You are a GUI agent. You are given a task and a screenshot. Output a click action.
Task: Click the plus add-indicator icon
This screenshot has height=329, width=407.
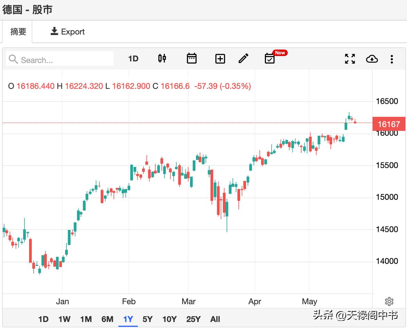coord(220,59)
